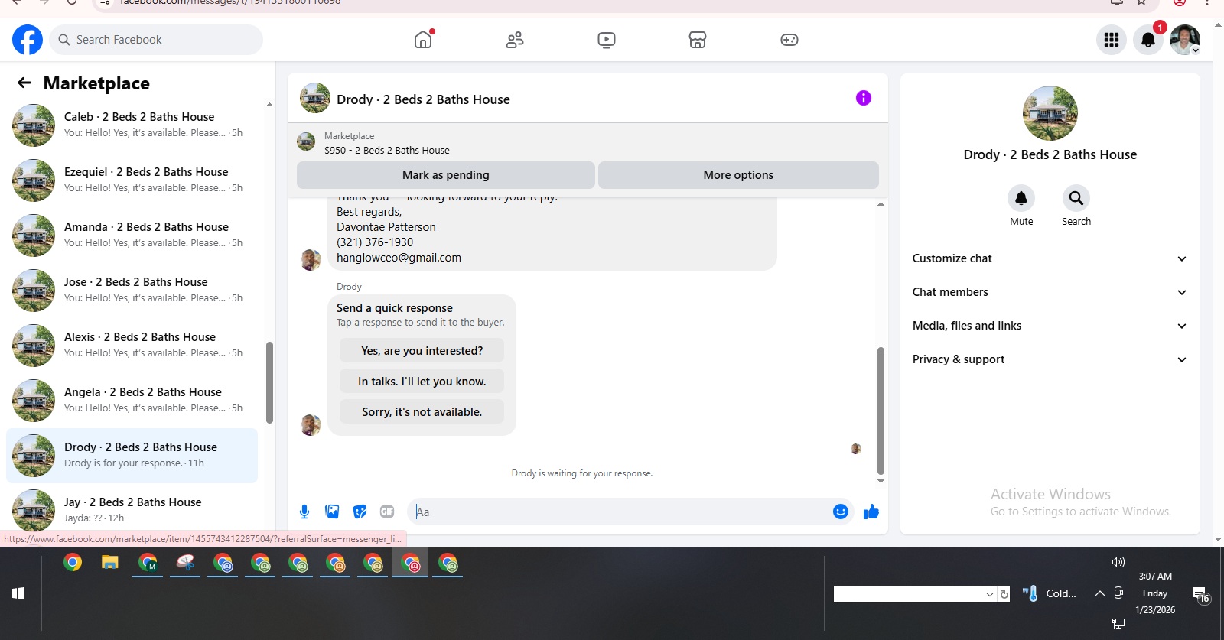This screenshot has height=640, width=1224.
Task: Click the "Cold..." weather widget in taskbar
Action: pyautogui.click(x=1050, y=593)
